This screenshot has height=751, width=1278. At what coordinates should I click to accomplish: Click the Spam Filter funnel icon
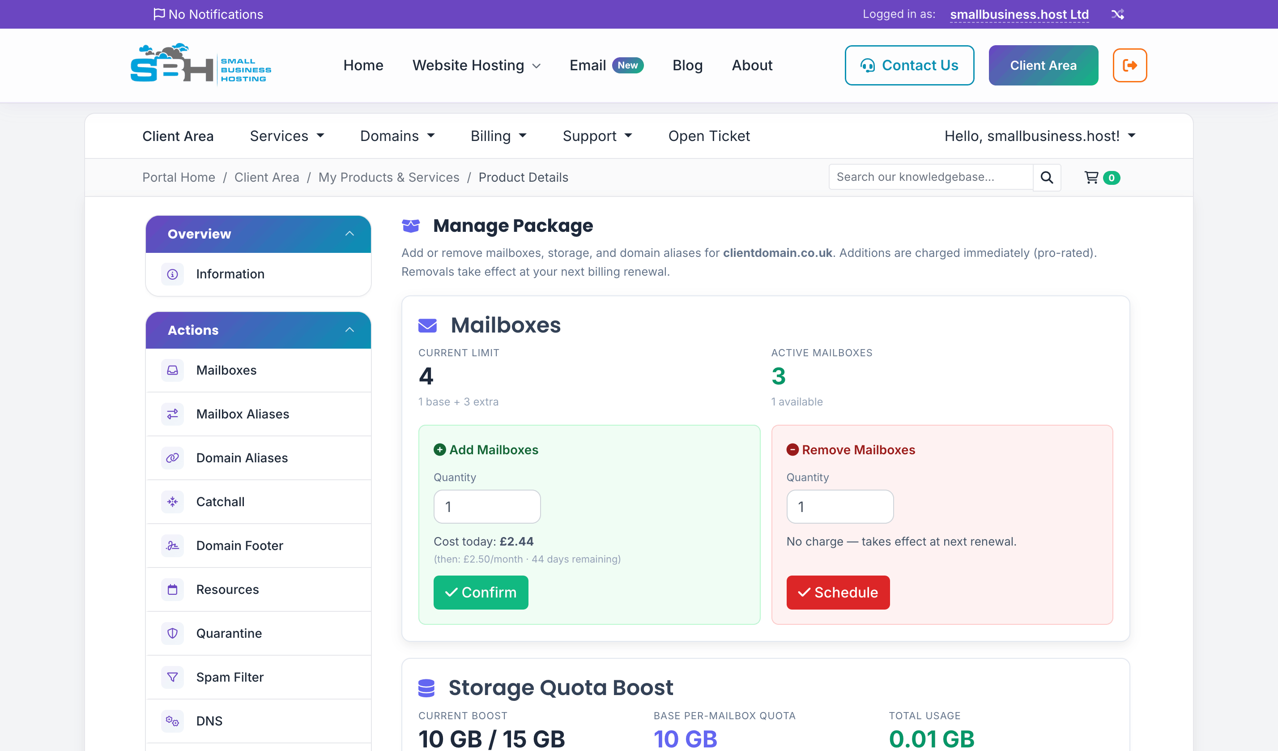172,678
